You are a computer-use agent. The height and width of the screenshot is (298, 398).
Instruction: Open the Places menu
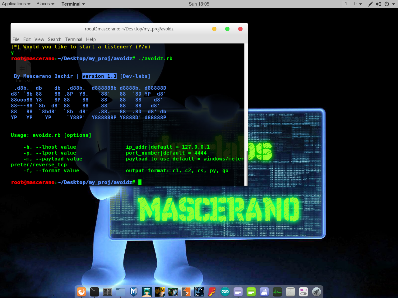(x=45, y=4)
